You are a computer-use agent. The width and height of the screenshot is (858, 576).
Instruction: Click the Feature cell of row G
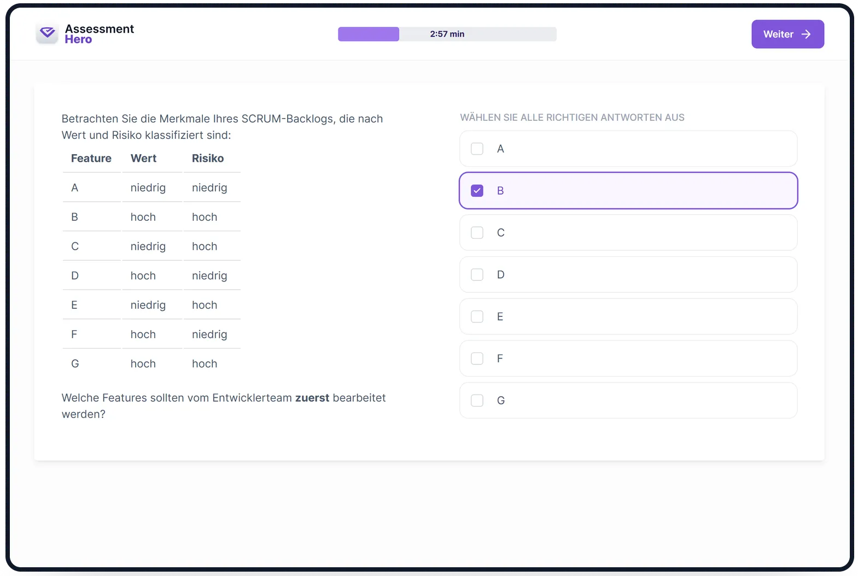pyautogui.click(x=75, y=364)
